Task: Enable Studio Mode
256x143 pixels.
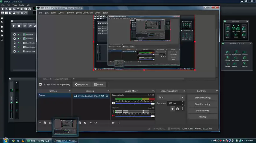Action: [x=203, y=110]
